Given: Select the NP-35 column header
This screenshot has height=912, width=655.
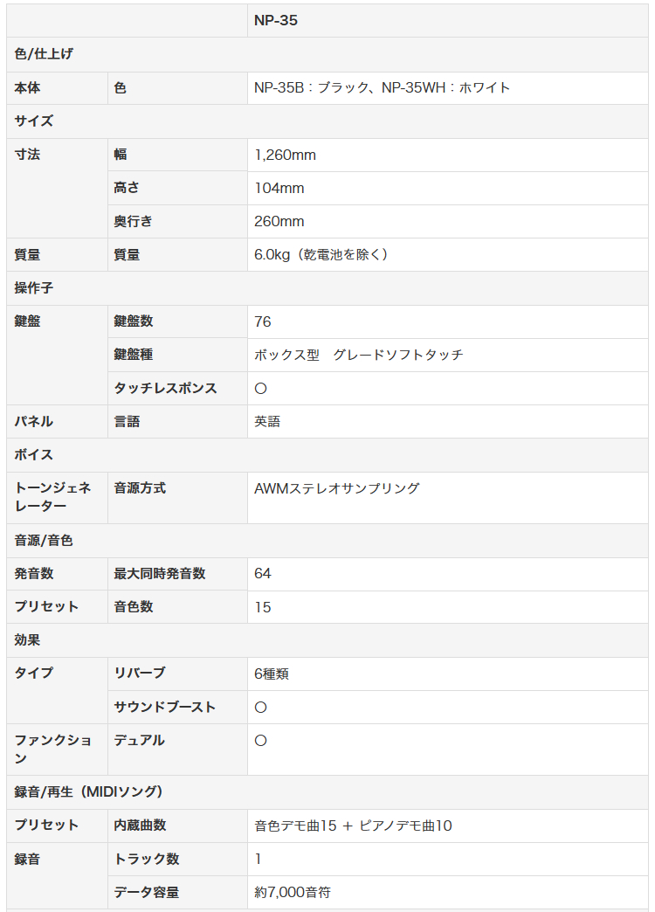Looking at the screenshot, I should (x=276, y=20).
